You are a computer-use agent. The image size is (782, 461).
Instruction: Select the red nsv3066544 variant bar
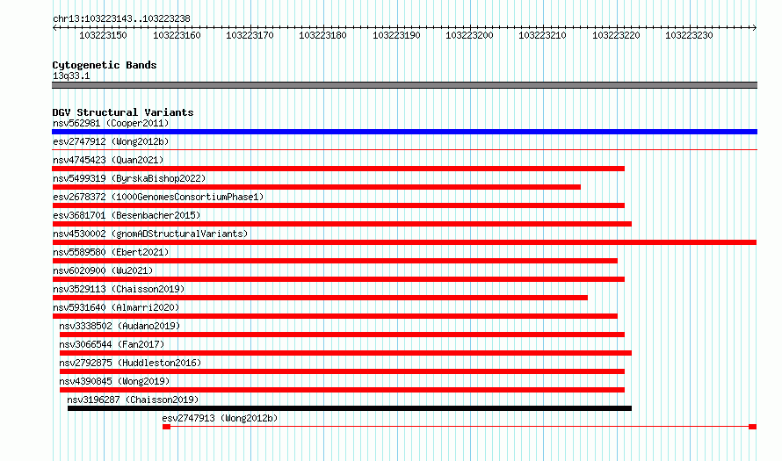[x=345, y=353]
